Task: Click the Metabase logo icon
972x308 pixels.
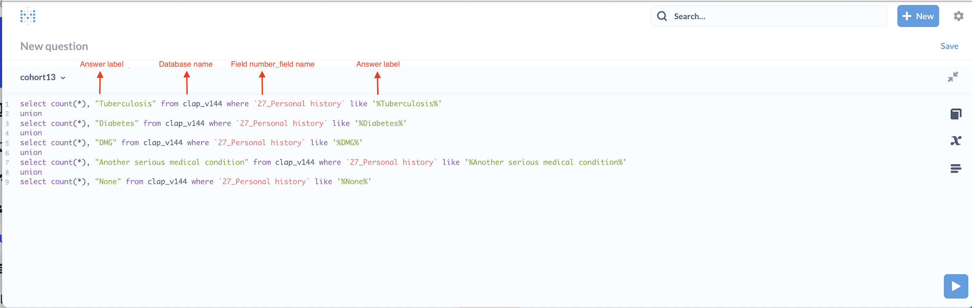Action: 28,16
